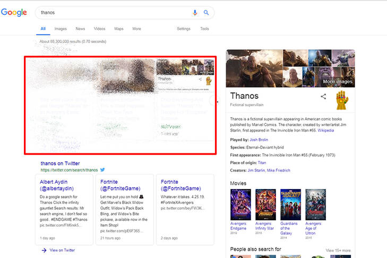Click in the search box containing thanos

click(111, 13)
